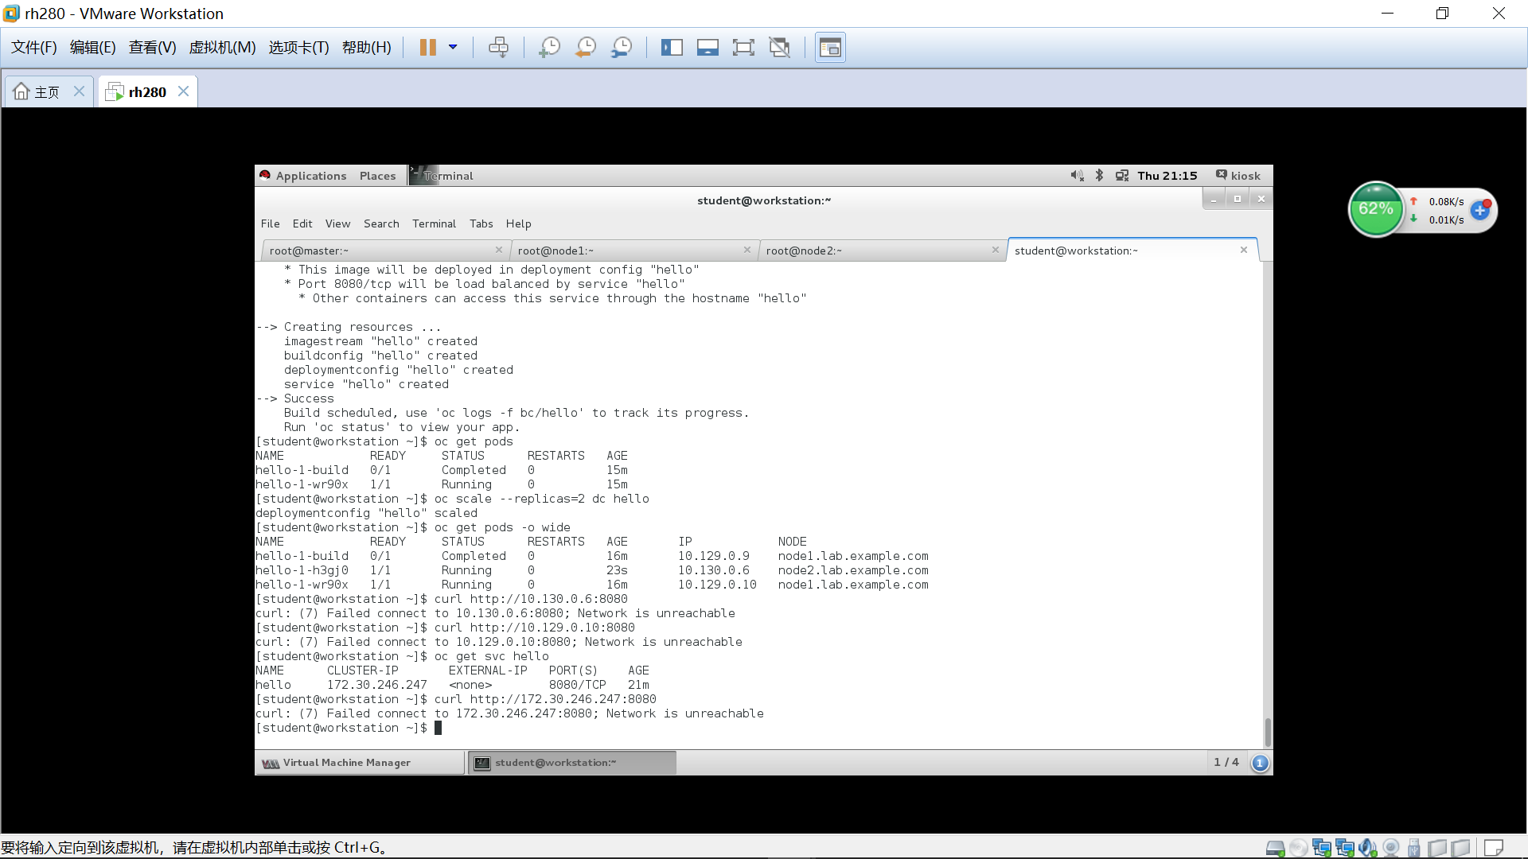Take a snapshot using the clock-plus icon
This screenshot has width=1528, height=859.
pos(549,48)
